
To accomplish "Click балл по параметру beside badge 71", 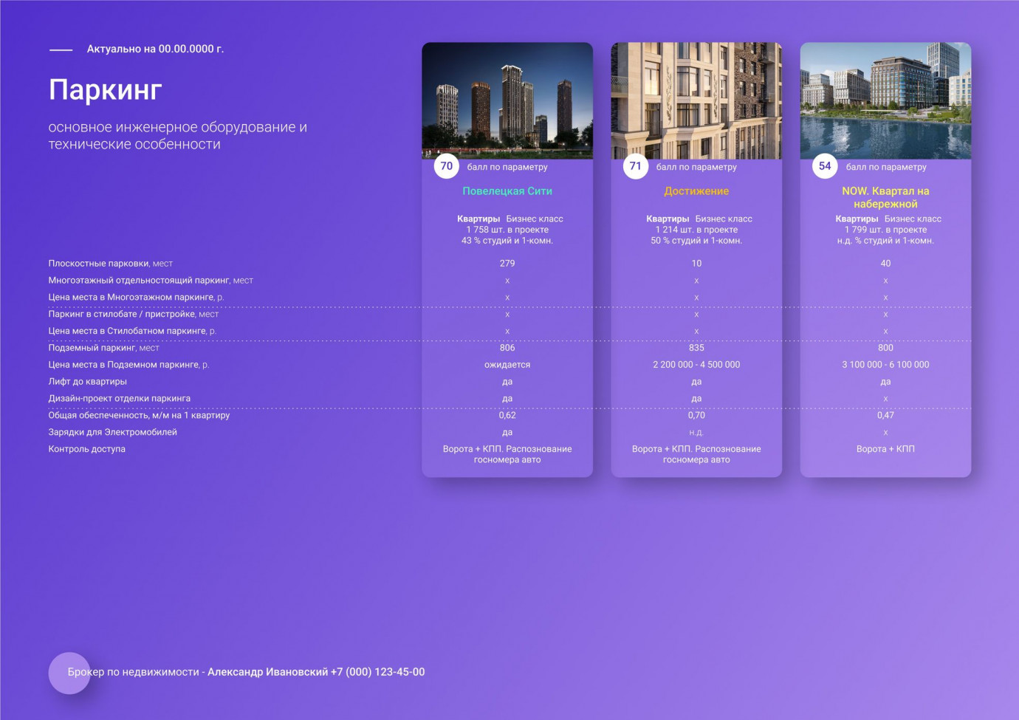I will (696, 167).
